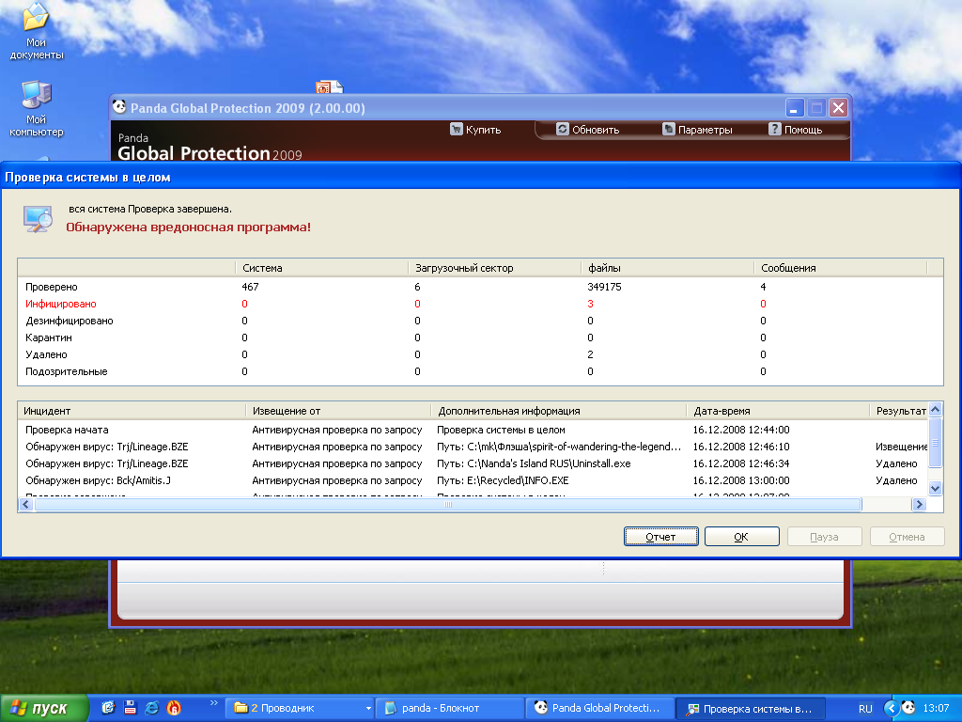Image resolution: width=962 pixels, height=722 pixels.
Task: Expand hidden tray icons arrow
Action: pos(891,709)
